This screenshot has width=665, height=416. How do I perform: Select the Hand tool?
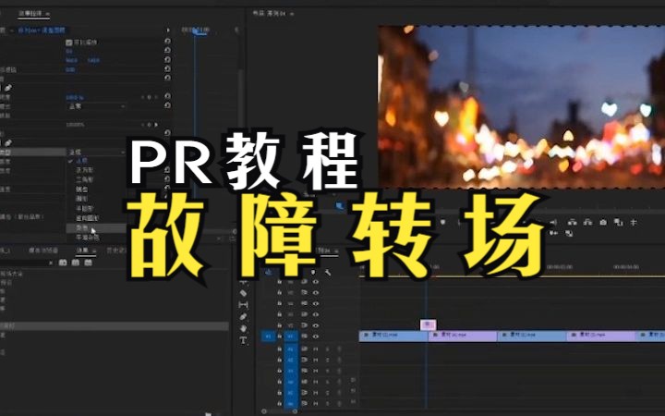click(244, 328)
